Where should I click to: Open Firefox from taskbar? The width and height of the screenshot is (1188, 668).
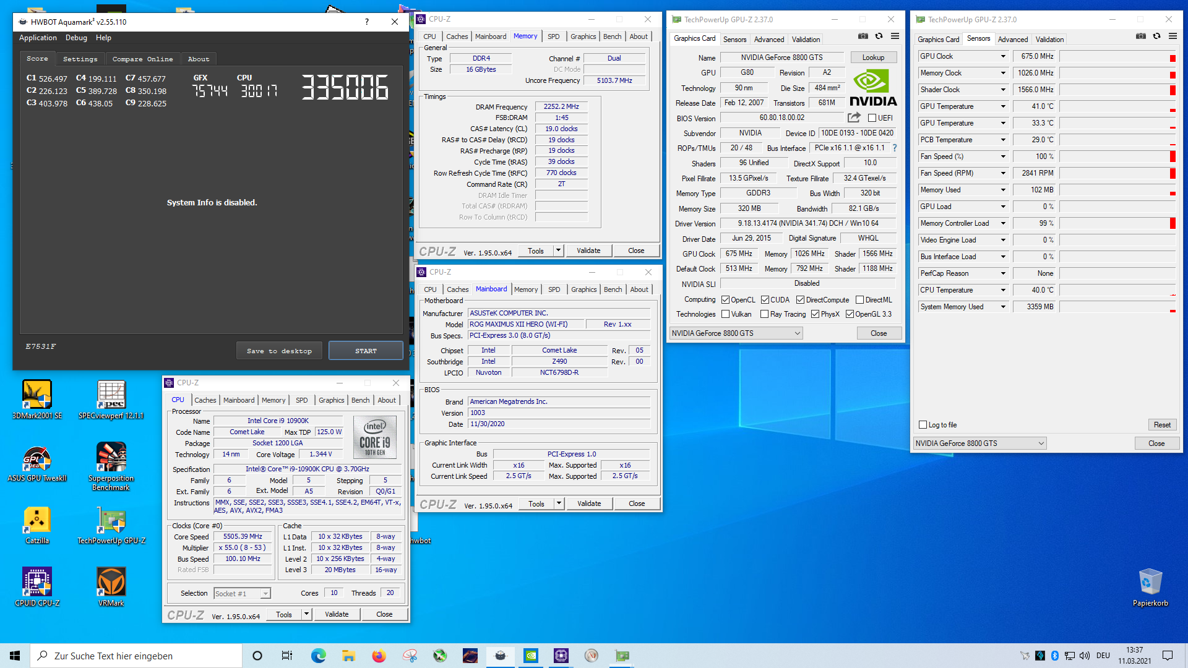379,656
